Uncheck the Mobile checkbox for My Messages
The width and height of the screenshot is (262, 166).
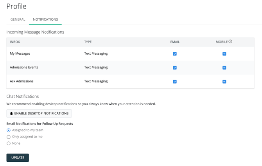click(224, 54)
